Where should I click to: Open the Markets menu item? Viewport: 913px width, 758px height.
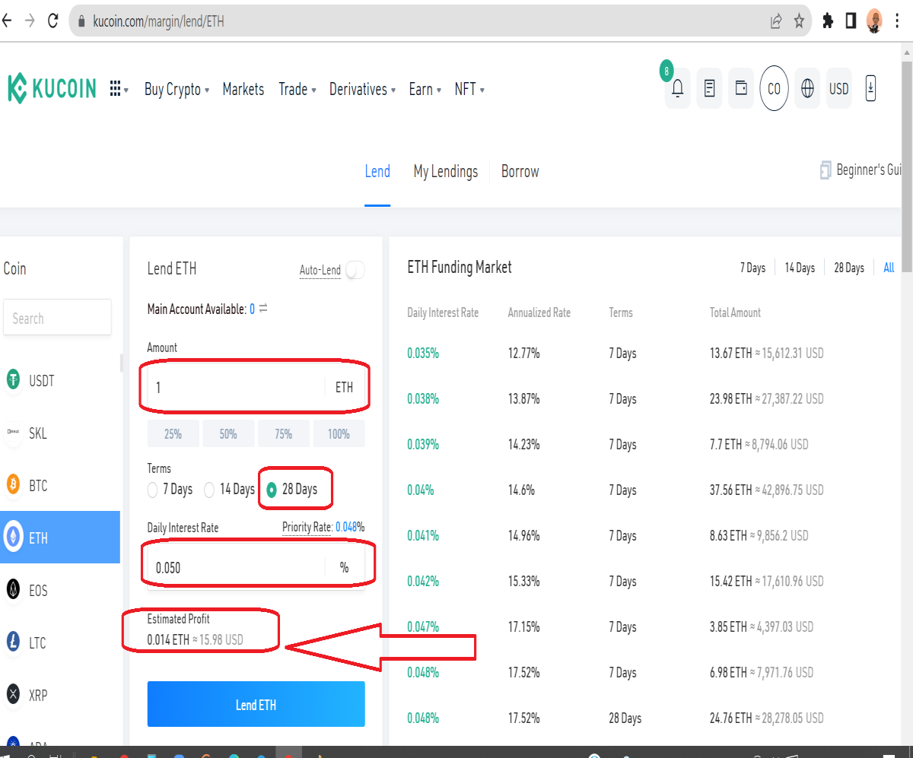pyautogui.click(x=243, y=89)
